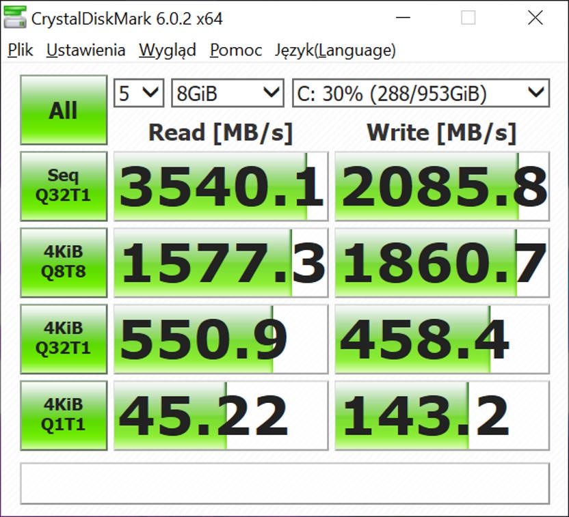Open the Wygląd menu
Viewport: 569px width, 517px height.
coord(168,50)
